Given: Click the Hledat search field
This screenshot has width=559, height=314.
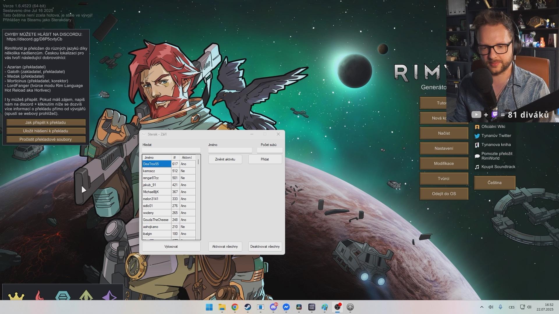Looking at the screenshot, I should (171, 150).
